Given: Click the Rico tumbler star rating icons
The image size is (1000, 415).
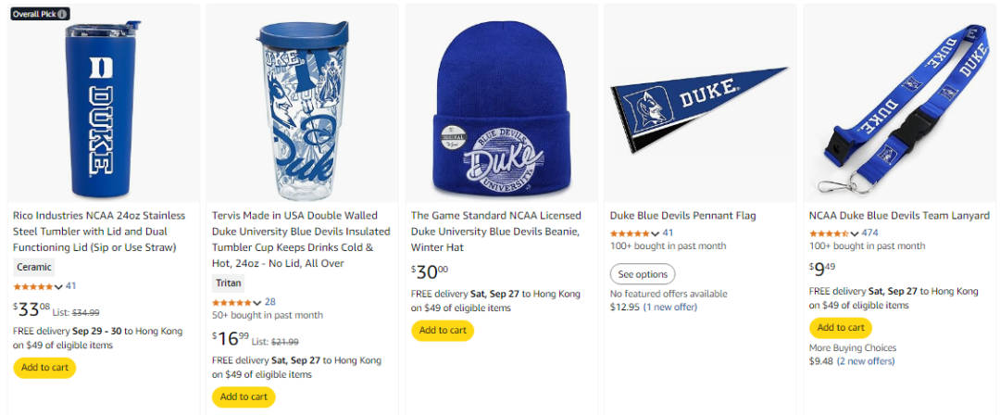Looking at the screenshot, I should point(34,286).
